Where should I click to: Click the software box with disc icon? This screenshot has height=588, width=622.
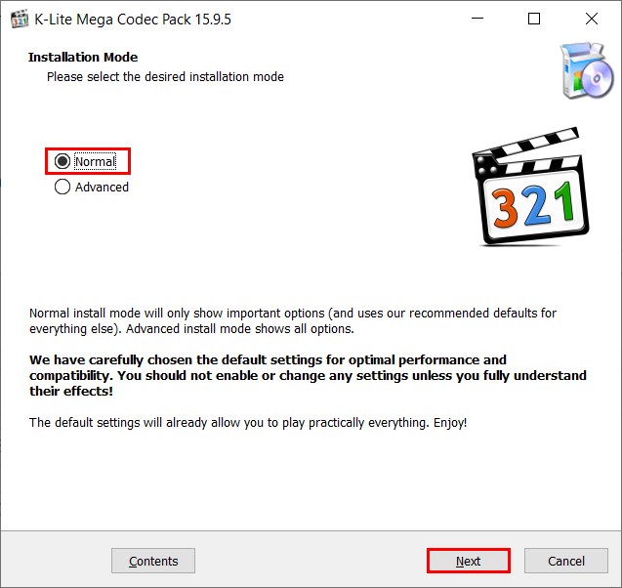click(x=587, y=70)
